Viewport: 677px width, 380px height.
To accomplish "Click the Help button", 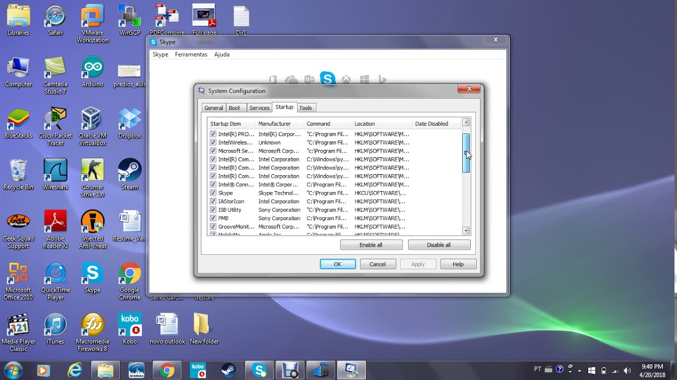I will click(458, 264).
